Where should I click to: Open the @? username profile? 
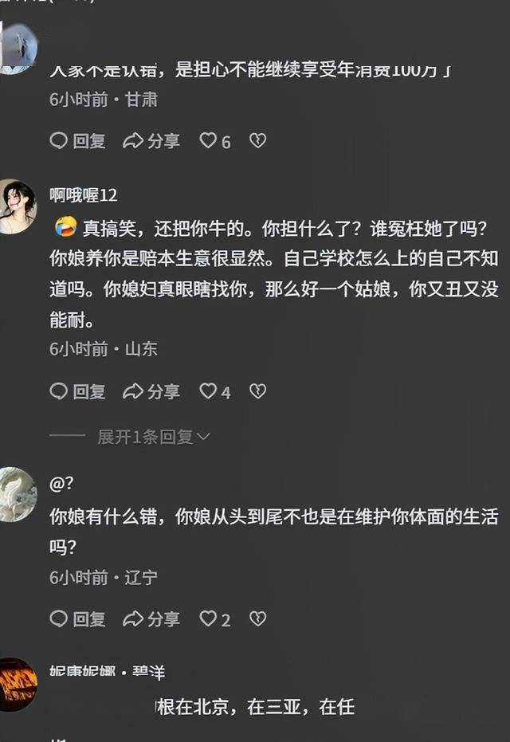tap(61, 483)
